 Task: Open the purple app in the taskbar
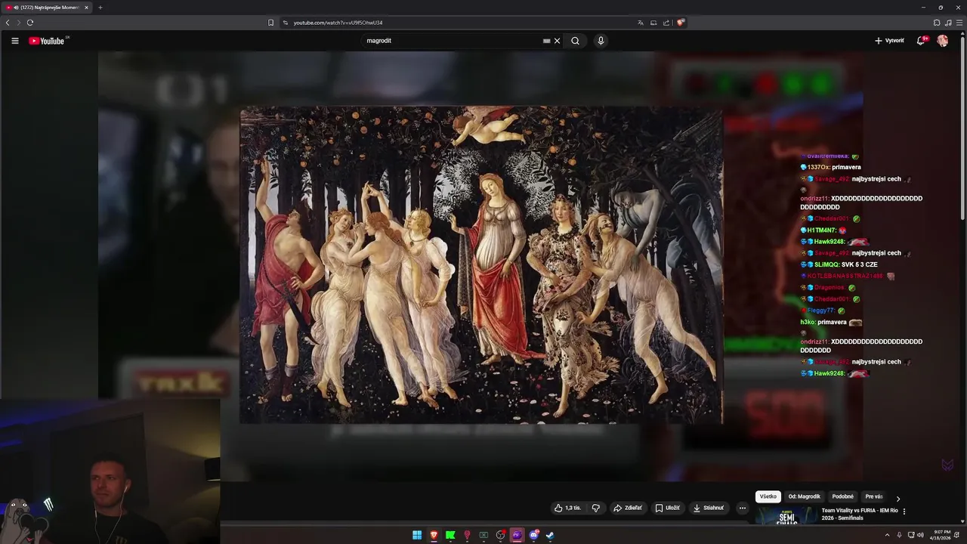517,535
